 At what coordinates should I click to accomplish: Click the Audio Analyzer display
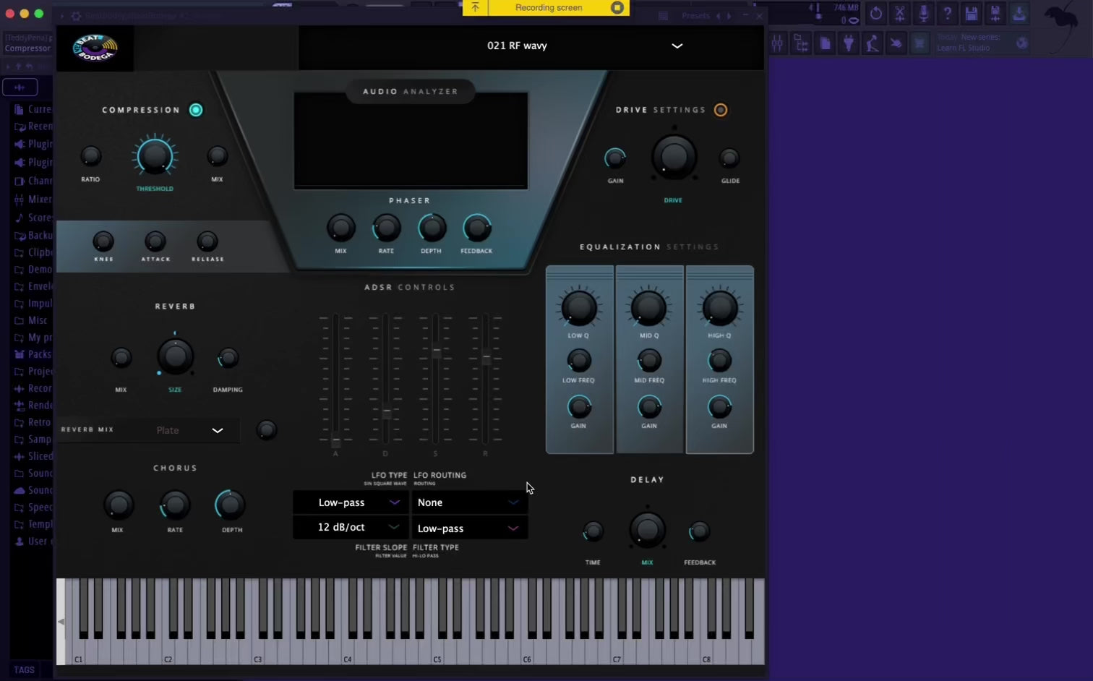(x=411, y=141)
